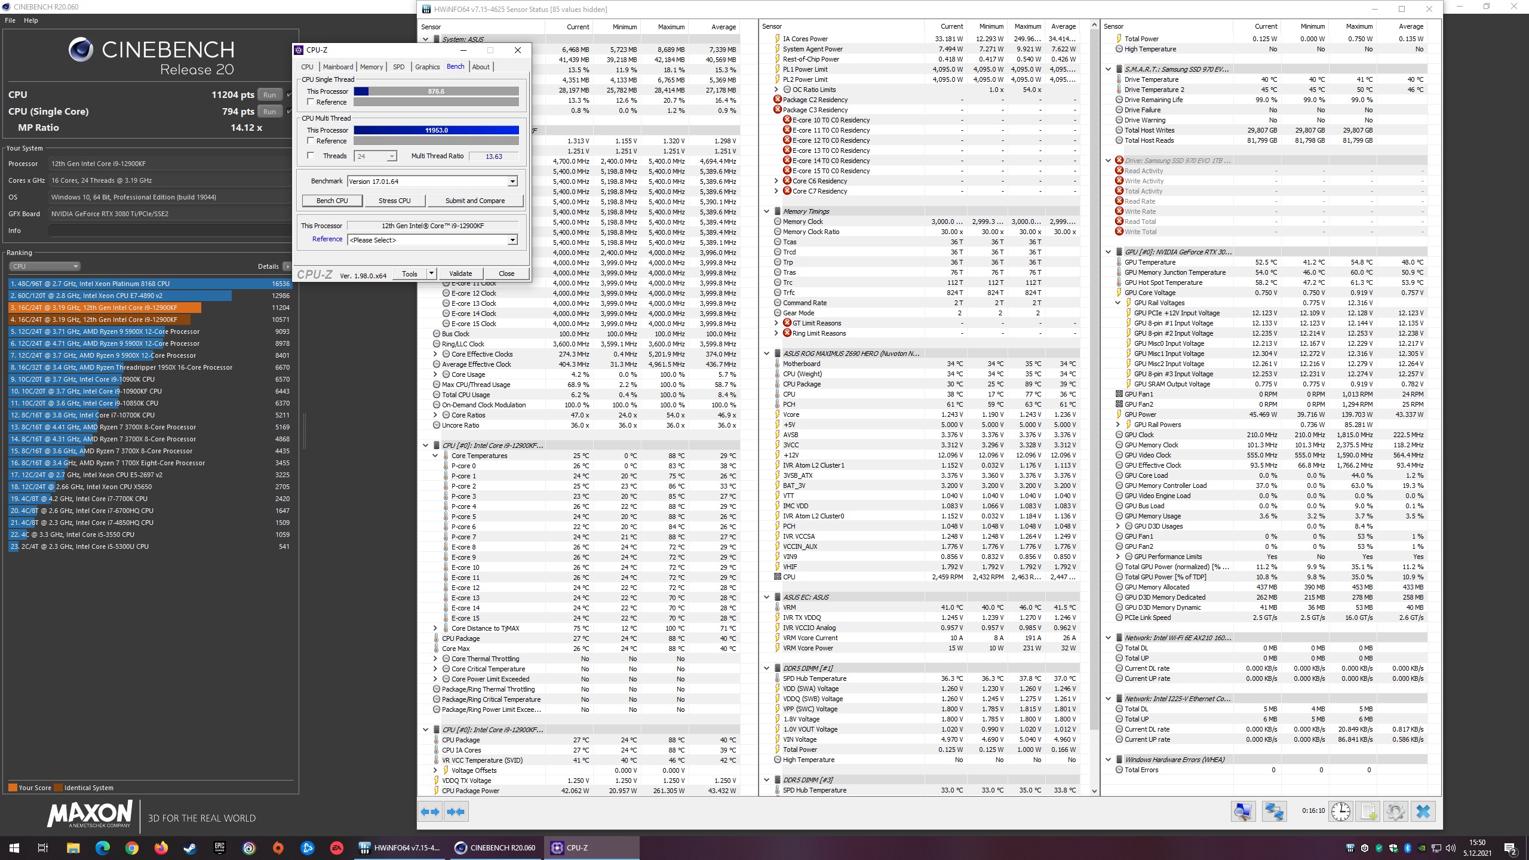Launch EA app from taskbar
This screenshot has height=860, width=1529.
pyautogui.click(x=337, y=847)
